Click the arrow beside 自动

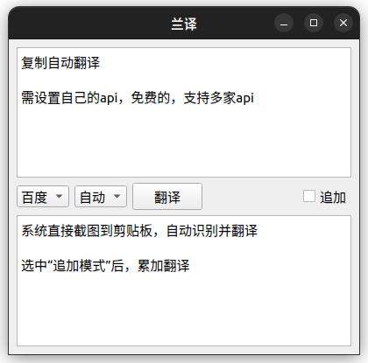point(117,196)
